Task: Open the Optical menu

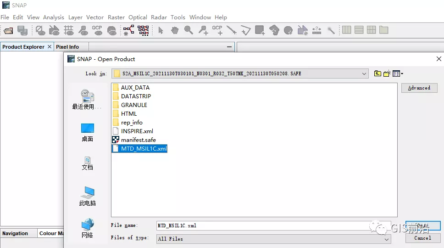Action: (138, 17)
